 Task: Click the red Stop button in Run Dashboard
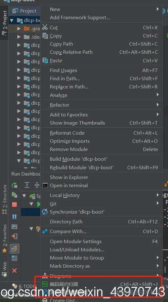(14, 204)
